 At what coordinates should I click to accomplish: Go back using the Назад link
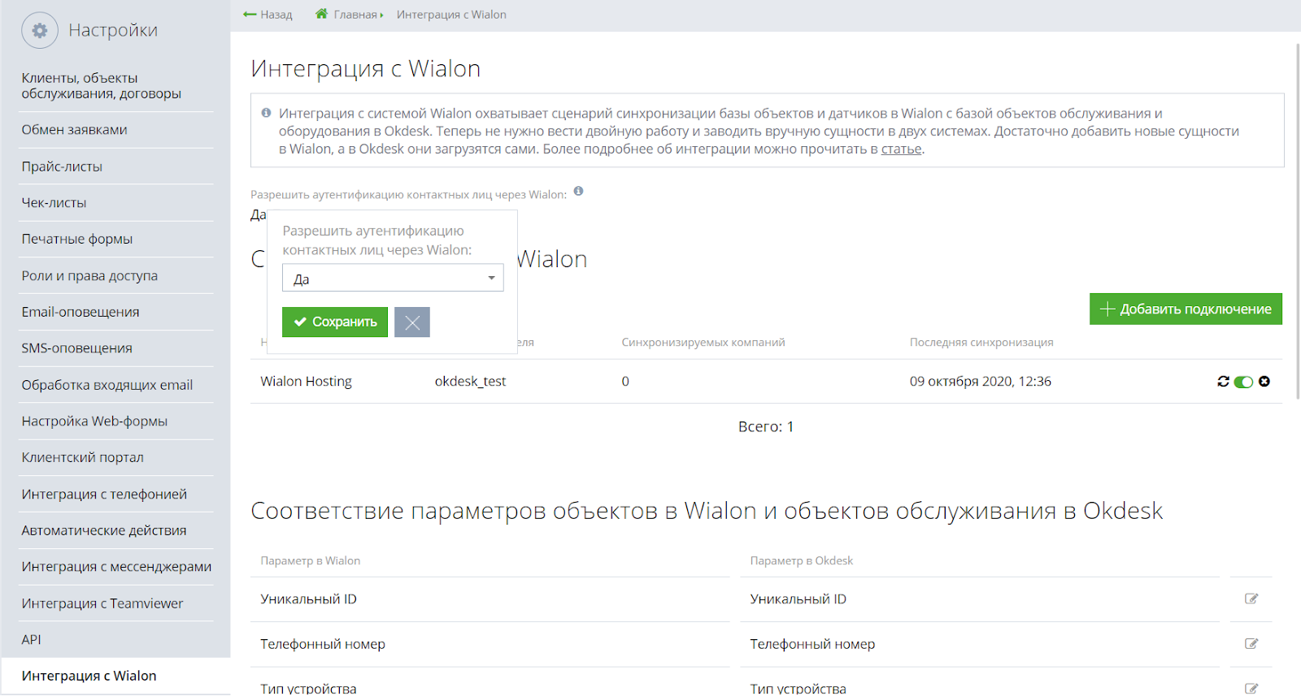[268, 15]
